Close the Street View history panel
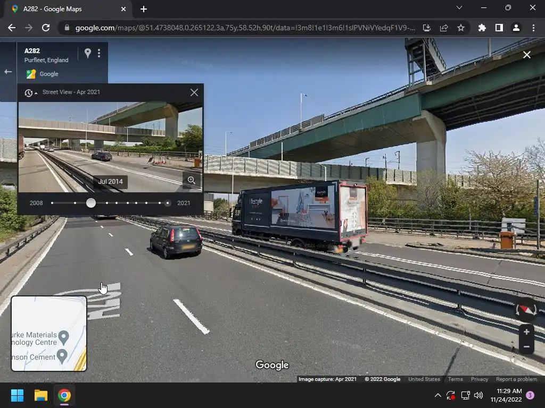The image size is (545, 408). 194,92
